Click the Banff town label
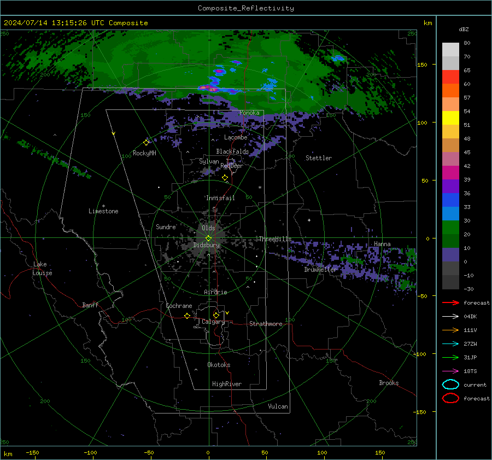 point(90,305)
